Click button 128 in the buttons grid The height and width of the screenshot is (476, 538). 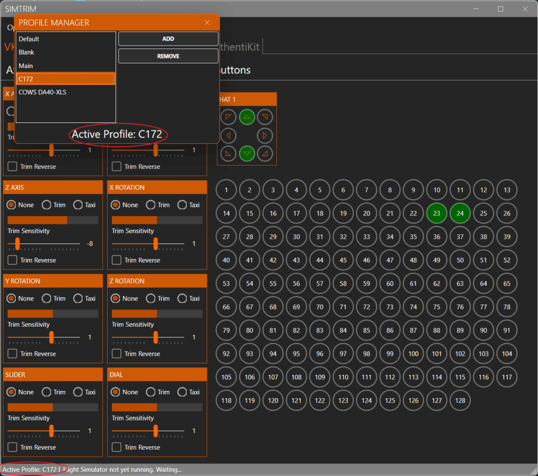point(460,400)
